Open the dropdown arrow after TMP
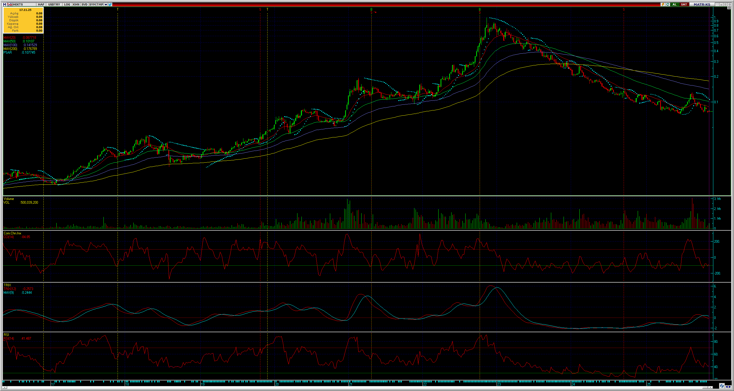Viewport: 734px width, 391px height. (106, 4)
